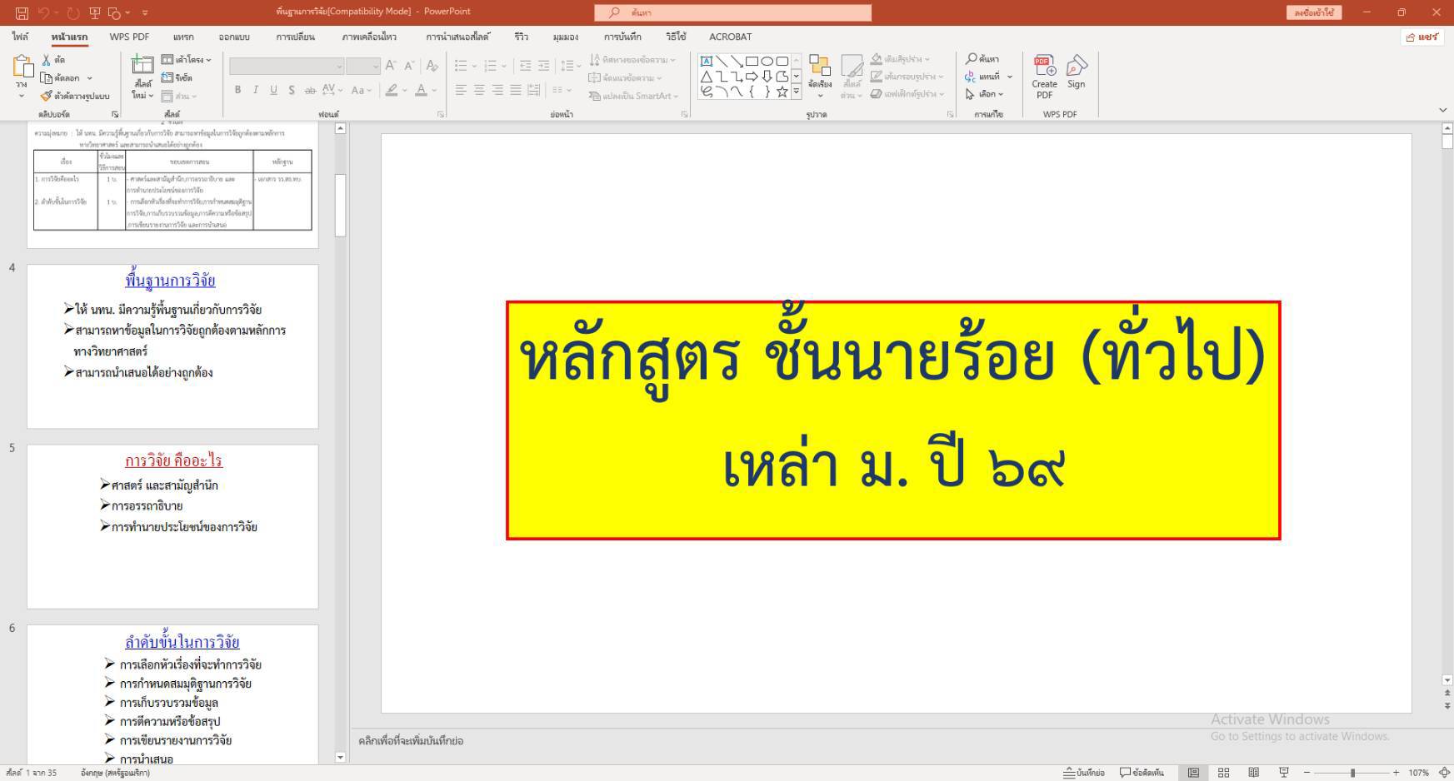Click the Format Painter brush icon
This screenshot has width=1454, height=781.
[47, 96]
